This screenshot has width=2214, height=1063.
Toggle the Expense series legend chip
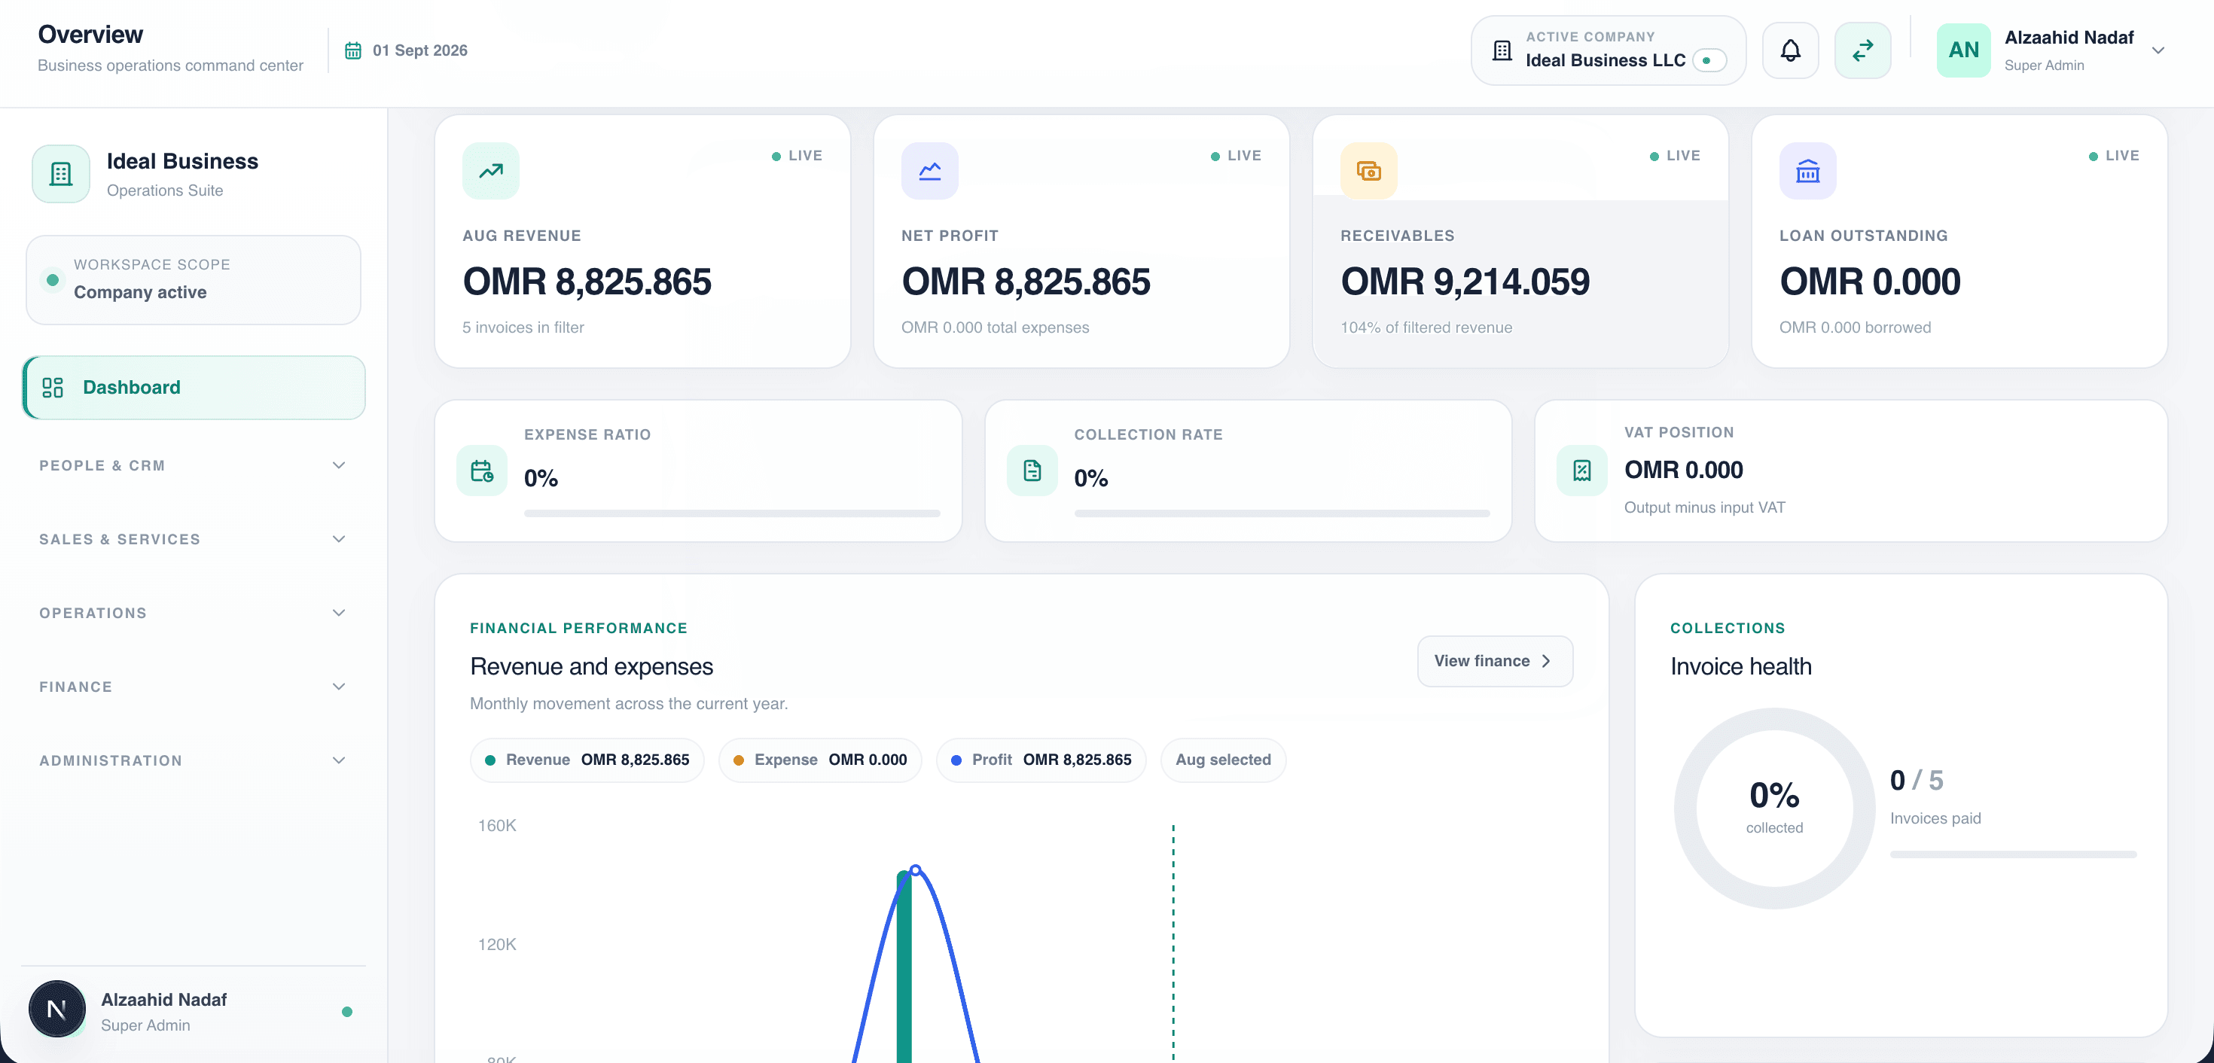point(820,760)
